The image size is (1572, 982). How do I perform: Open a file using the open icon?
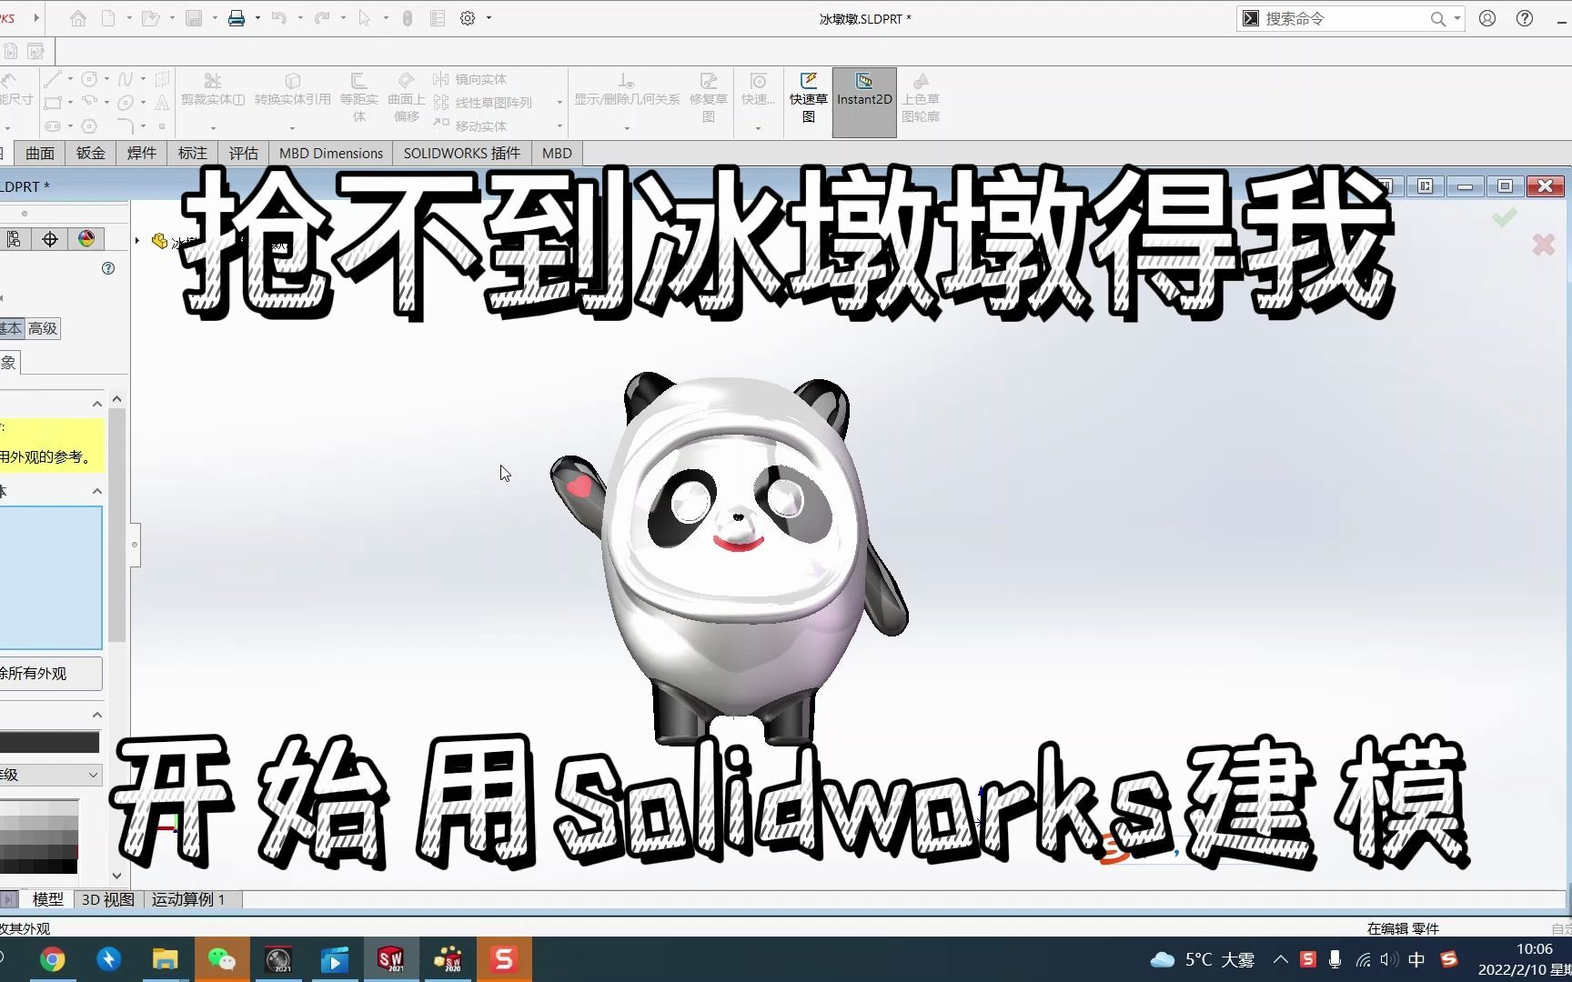tap(150, 18)
